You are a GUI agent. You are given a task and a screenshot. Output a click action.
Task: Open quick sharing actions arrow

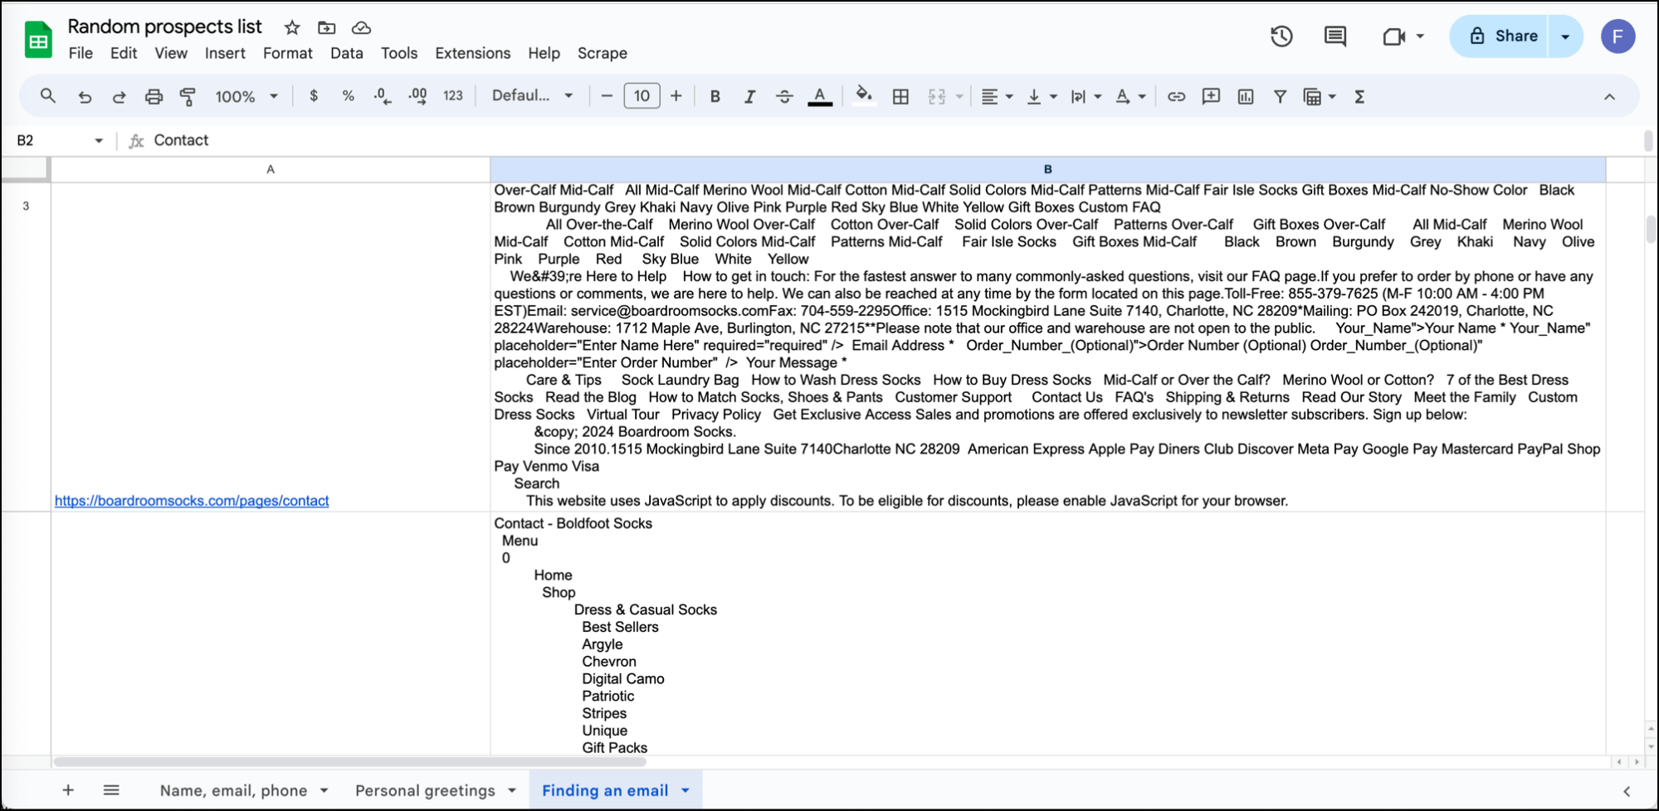1566,36
